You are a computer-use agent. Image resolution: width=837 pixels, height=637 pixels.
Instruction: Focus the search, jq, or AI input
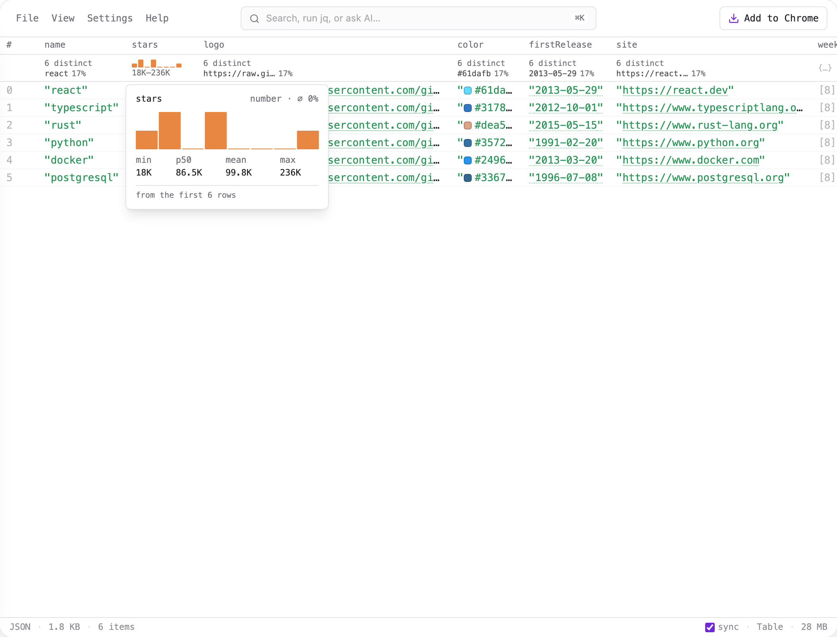pyautogui.click(x=418, y=18)
